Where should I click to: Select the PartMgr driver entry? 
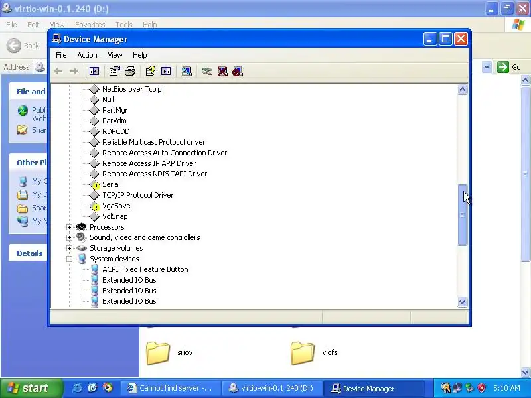click(115, 110)
